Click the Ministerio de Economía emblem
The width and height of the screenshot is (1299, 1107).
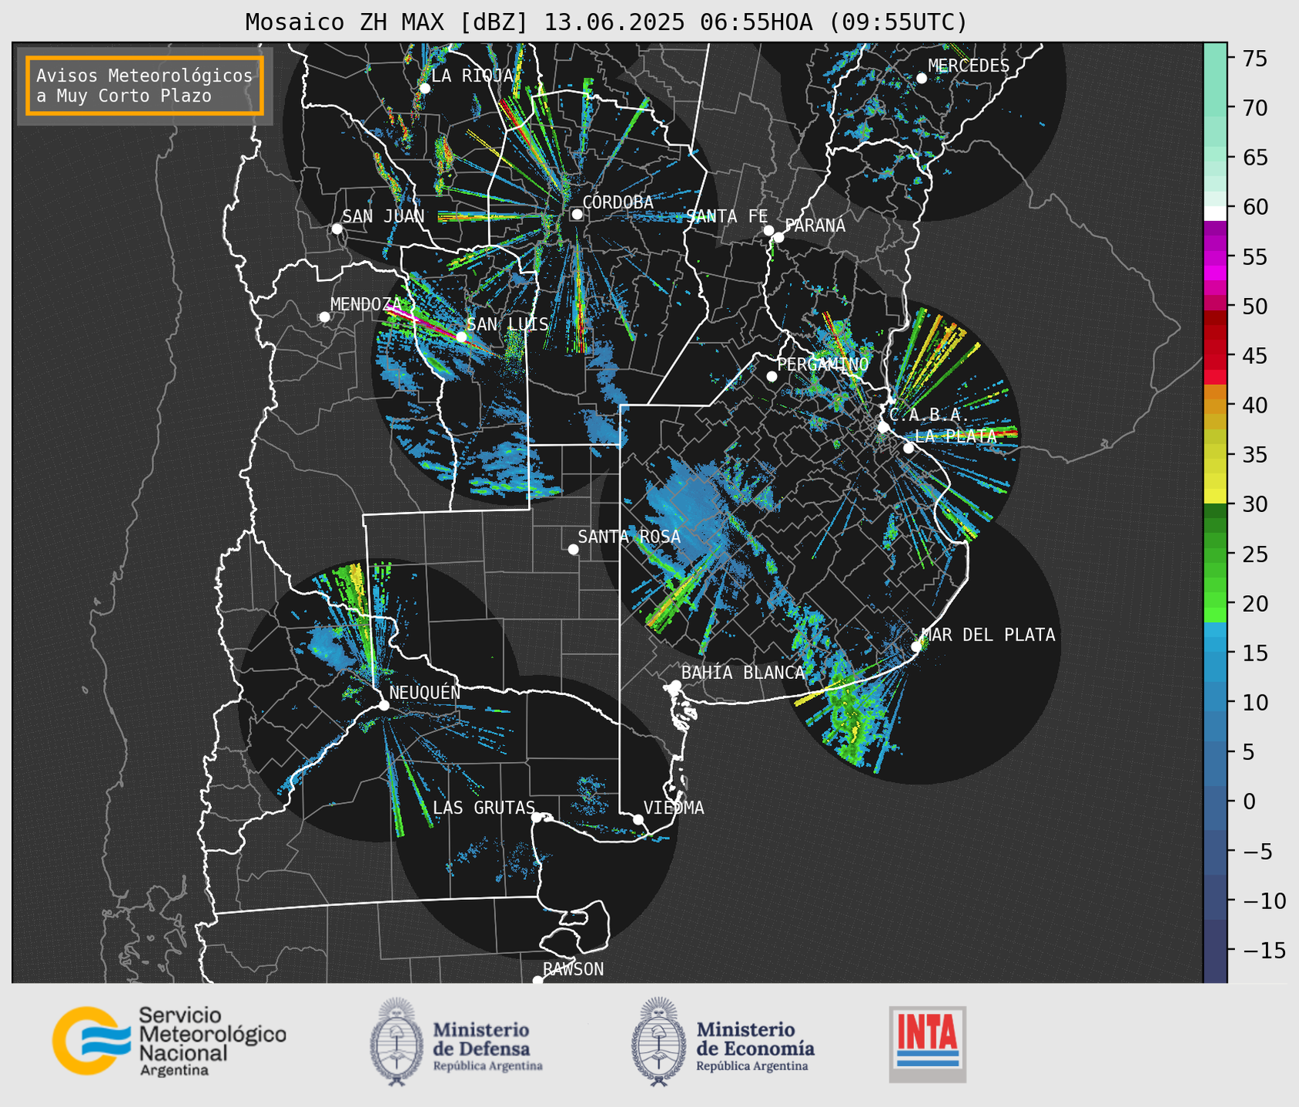tap(658, 1042)
